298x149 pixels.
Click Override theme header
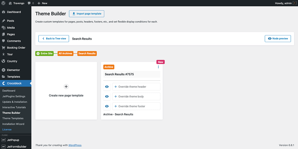[136, 87]
